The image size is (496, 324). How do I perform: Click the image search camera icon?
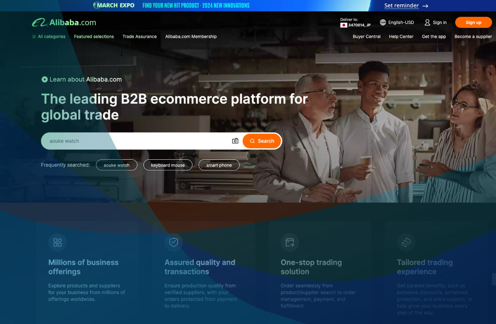tap(235, 141)
